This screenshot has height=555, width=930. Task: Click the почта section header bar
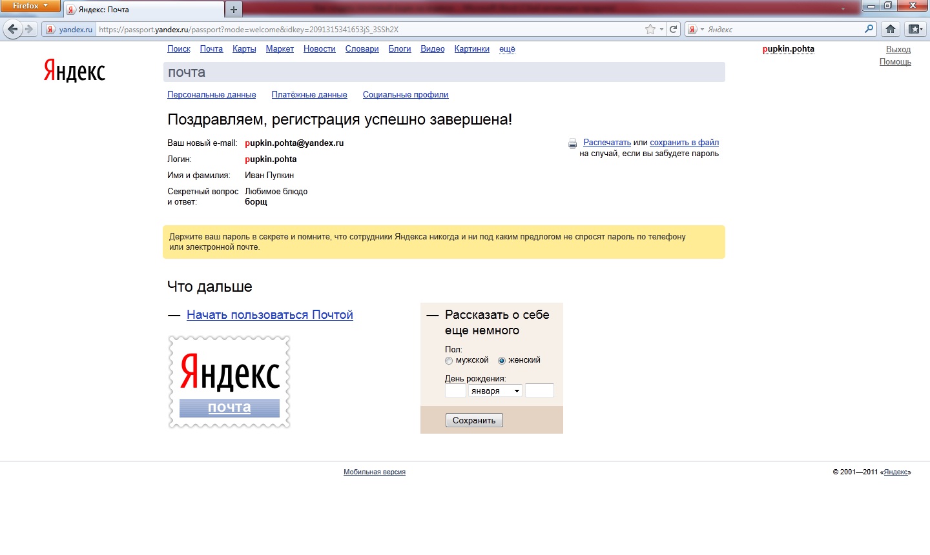point(444,72)
